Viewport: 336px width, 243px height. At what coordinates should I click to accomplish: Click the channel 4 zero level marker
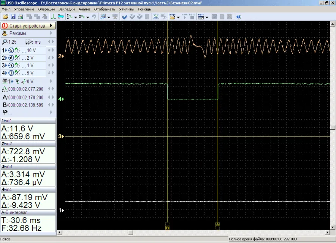point(61,99)
